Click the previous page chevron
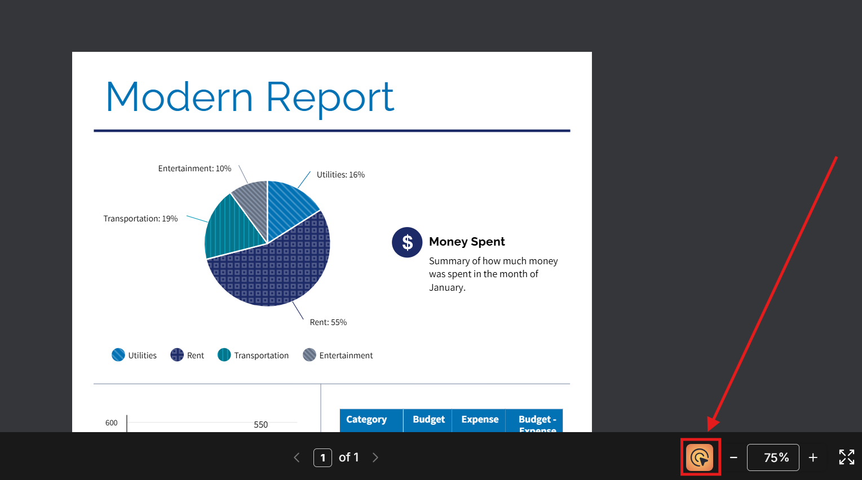Viewport: 862px width, 480px height. point(297,457)
